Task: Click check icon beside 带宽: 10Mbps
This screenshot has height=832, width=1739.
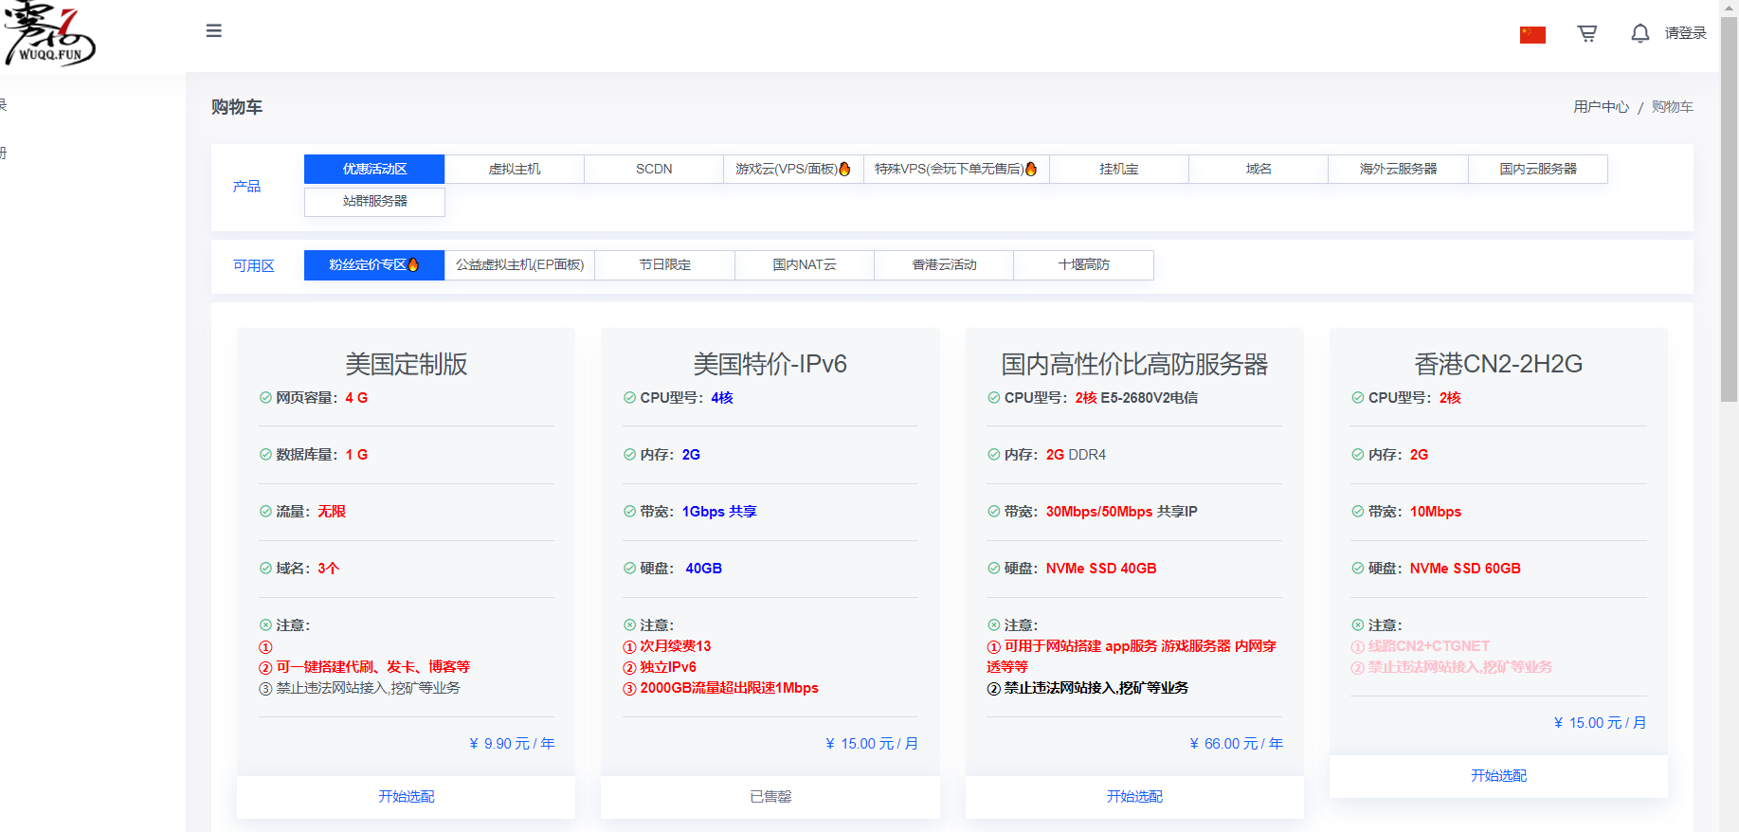Action: point(1357,512)
